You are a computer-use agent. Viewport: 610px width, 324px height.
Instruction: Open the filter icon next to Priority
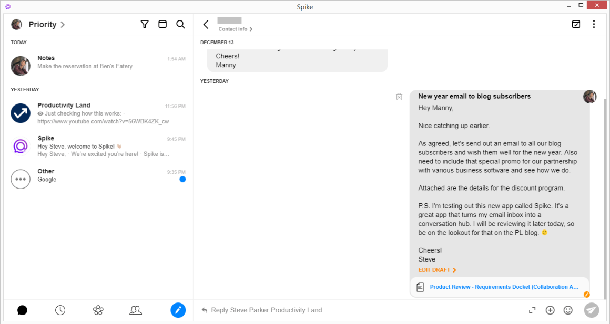[145, 24]
